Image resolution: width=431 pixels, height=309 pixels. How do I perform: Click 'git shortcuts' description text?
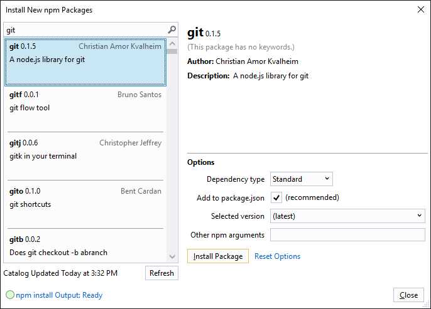tap(30, 204)
